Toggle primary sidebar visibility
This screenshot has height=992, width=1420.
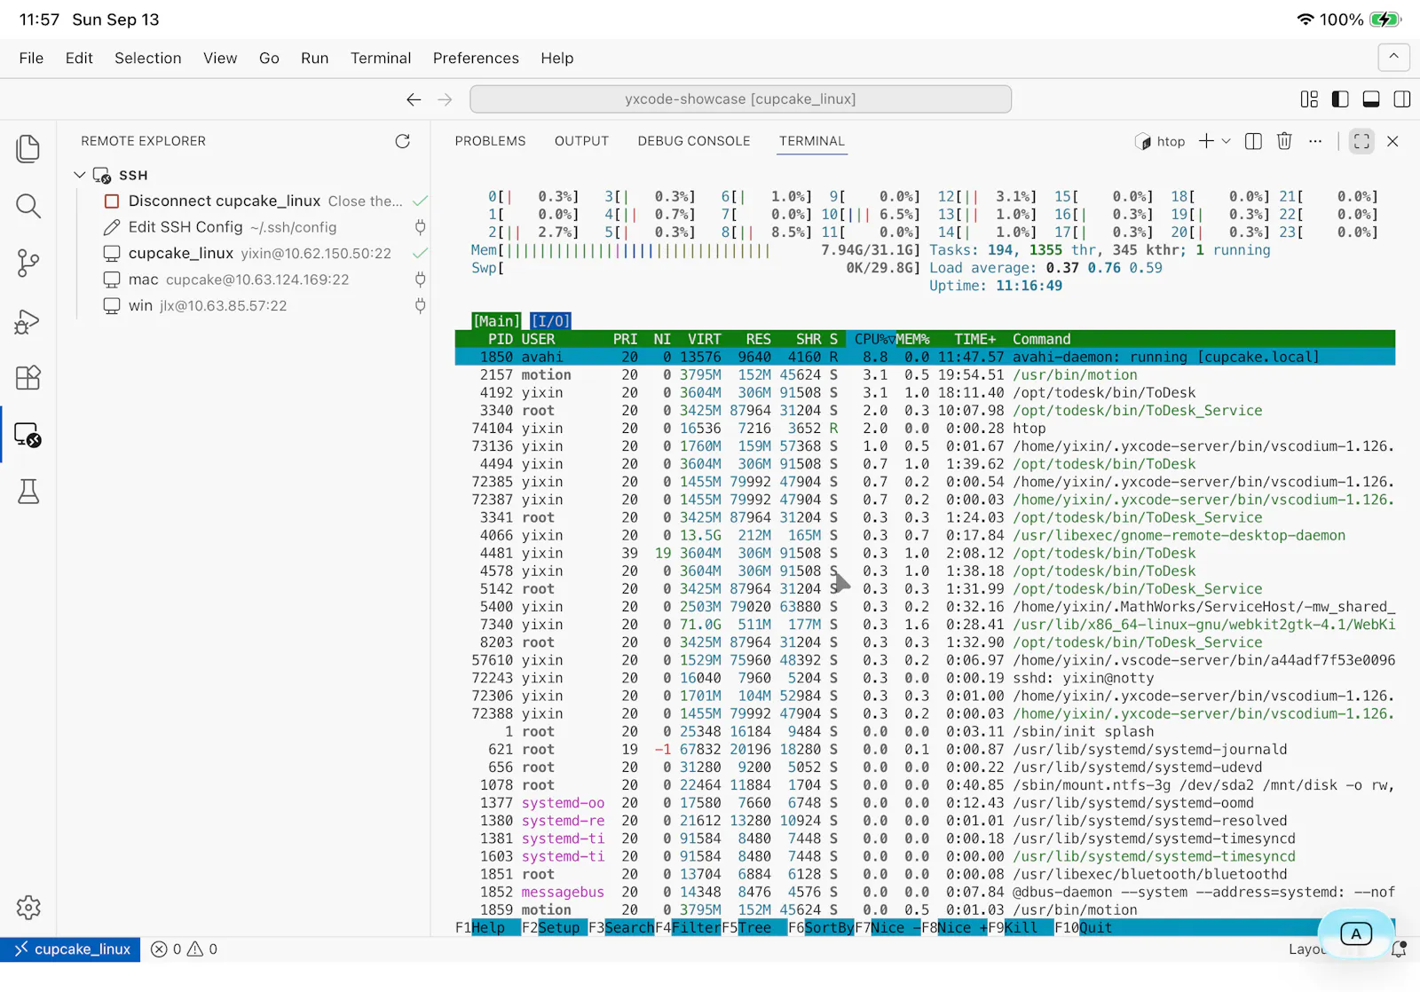pos(1340,99)
